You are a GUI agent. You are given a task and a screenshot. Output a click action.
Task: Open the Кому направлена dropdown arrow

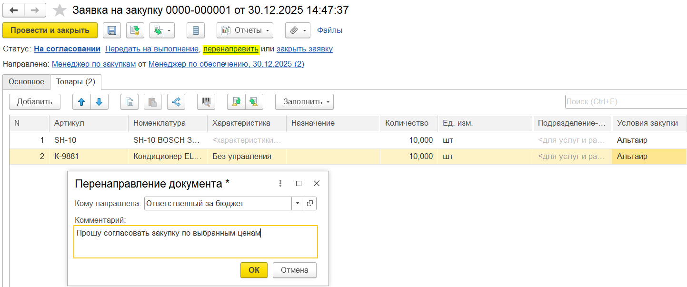coord(298,203)
